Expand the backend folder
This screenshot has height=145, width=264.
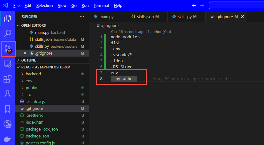click(33, 74)
